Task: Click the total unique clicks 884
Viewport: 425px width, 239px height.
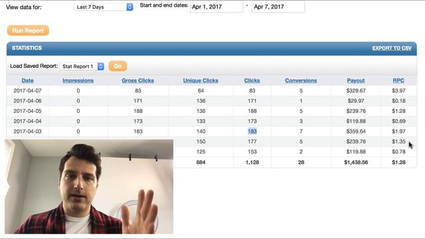Action: click(x=201, y=162)
